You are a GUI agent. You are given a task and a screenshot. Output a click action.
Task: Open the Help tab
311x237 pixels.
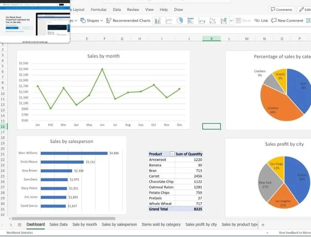pyautogui.click(x=164, y=9)
